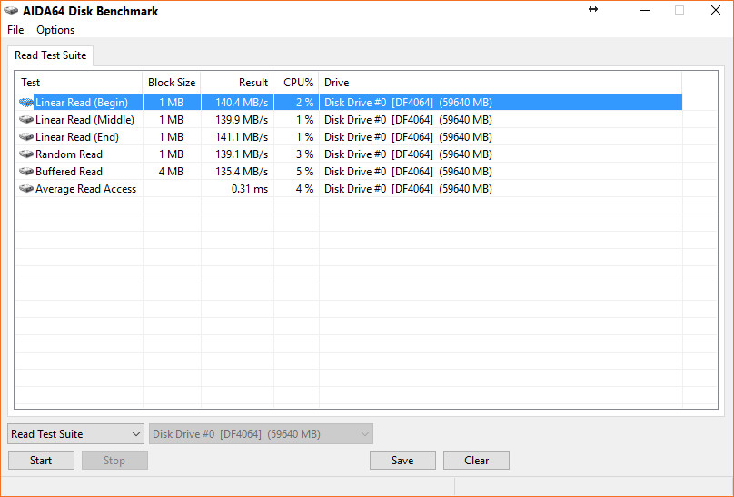
Task: Click the 4 % CPU value
Action: tap(304, 189)
